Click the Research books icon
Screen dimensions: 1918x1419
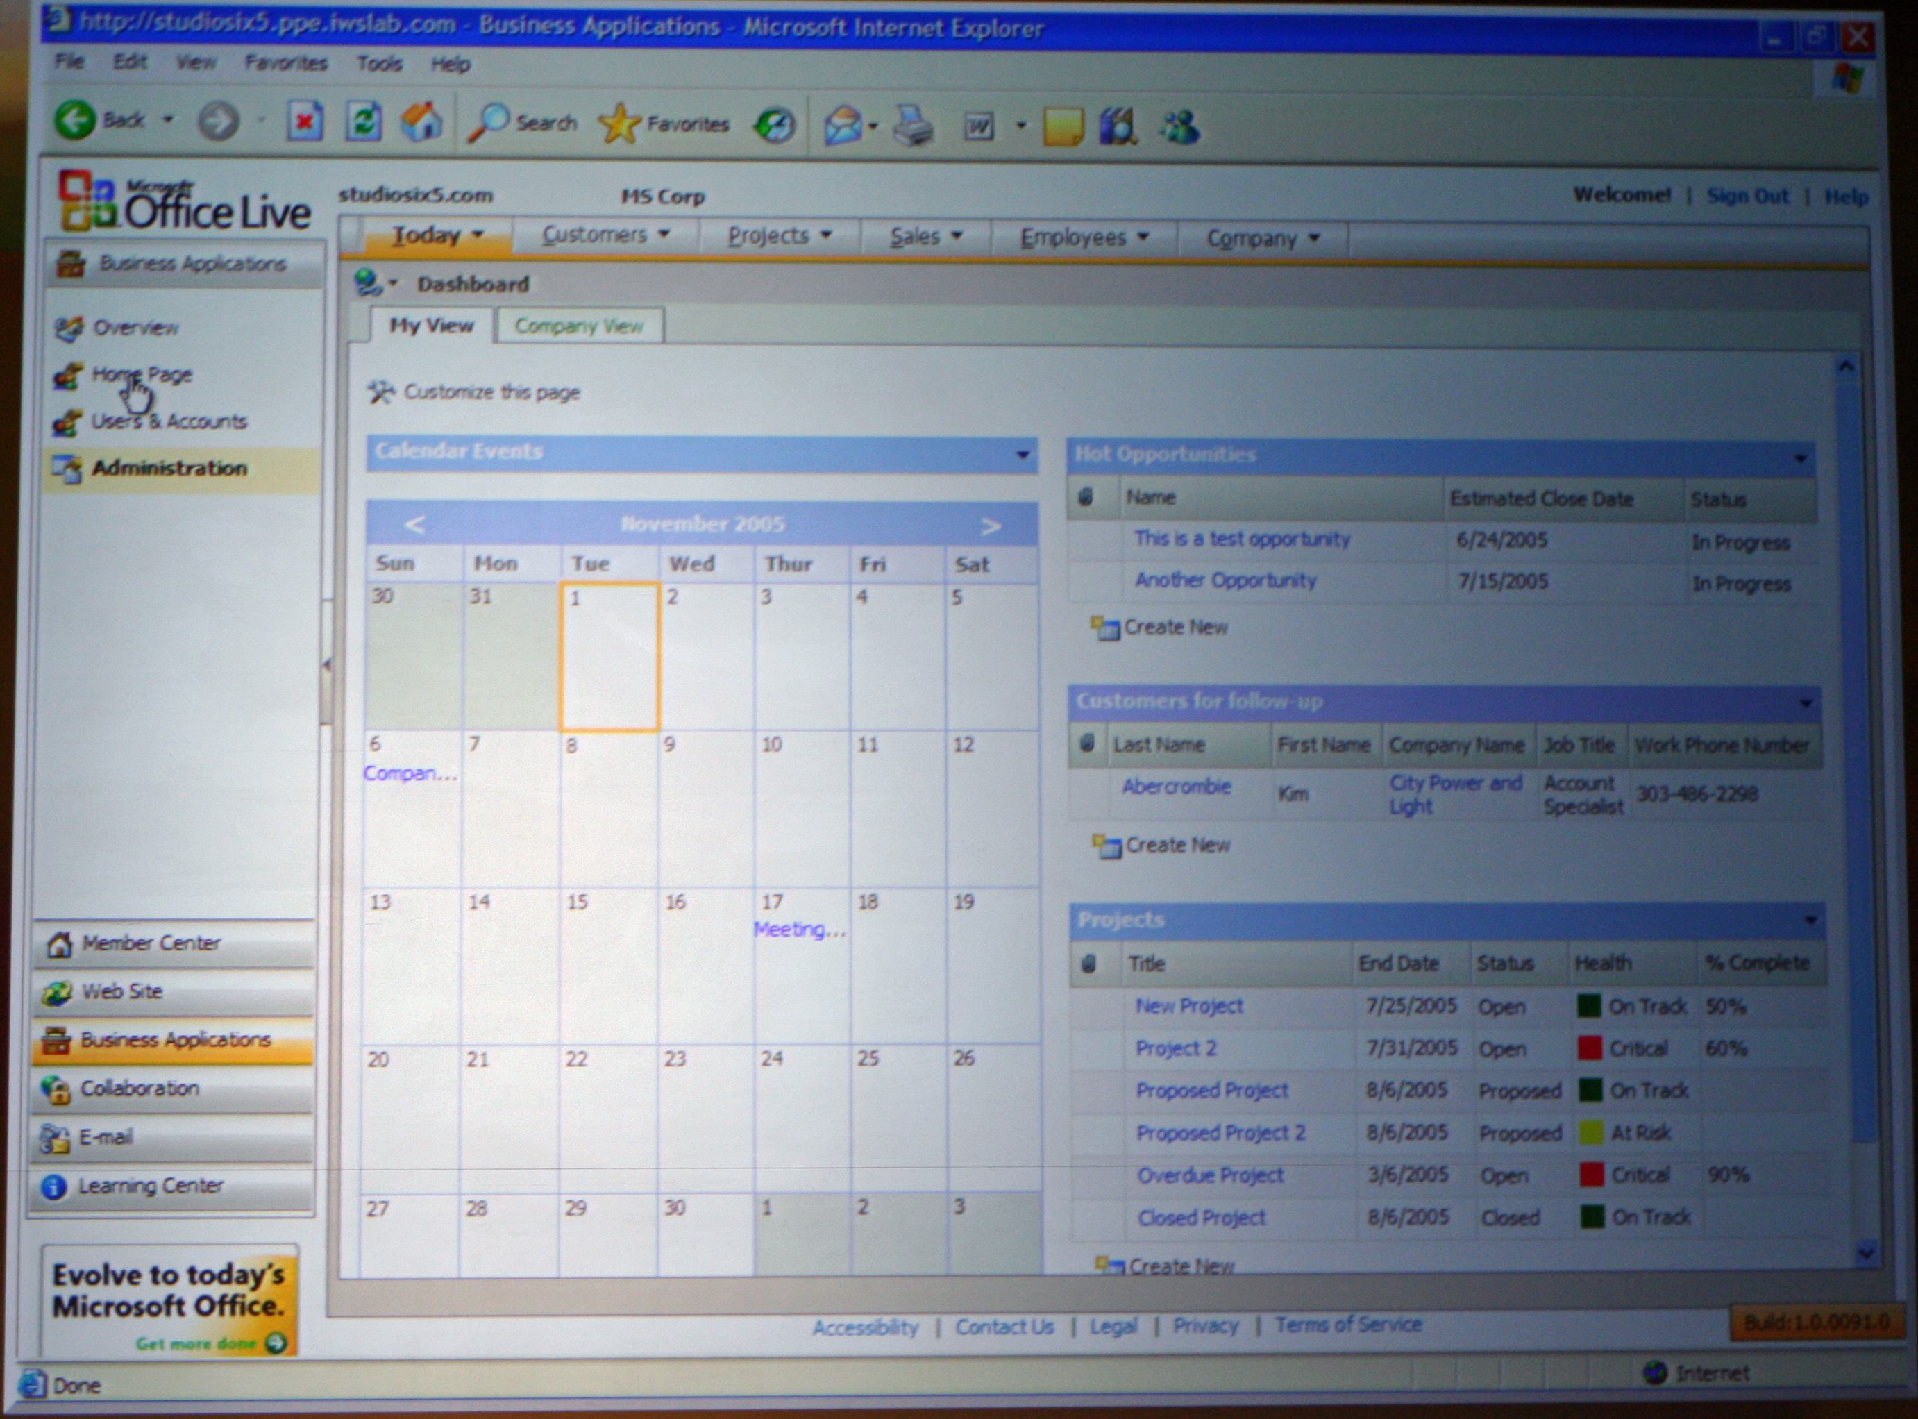point(1118,127)
